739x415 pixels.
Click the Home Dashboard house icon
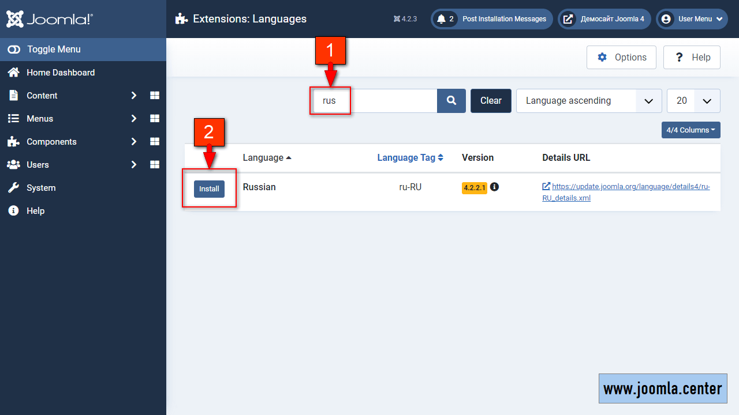13,73
